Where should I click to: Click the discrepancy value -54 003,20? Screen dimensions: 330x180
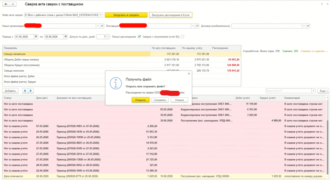point(233,59)
